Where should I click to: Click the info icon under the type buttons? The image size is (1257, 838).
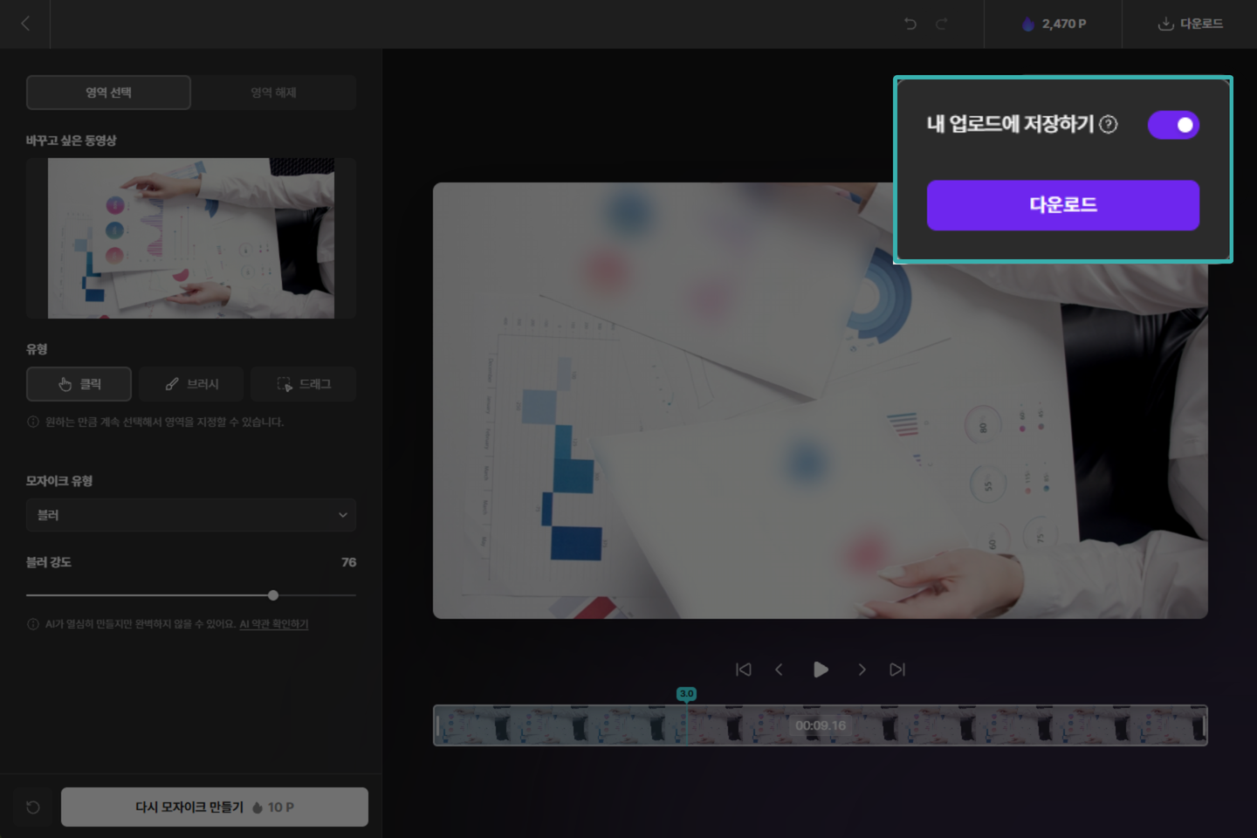coord(33,422)
